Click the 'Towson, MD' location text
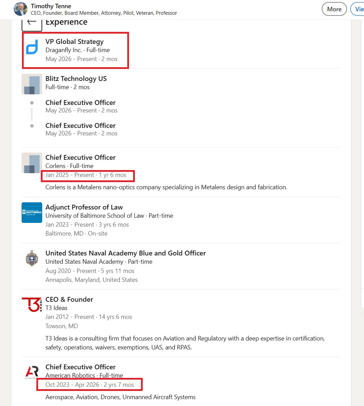Screen dimensions: 364x406 [62, 326]
